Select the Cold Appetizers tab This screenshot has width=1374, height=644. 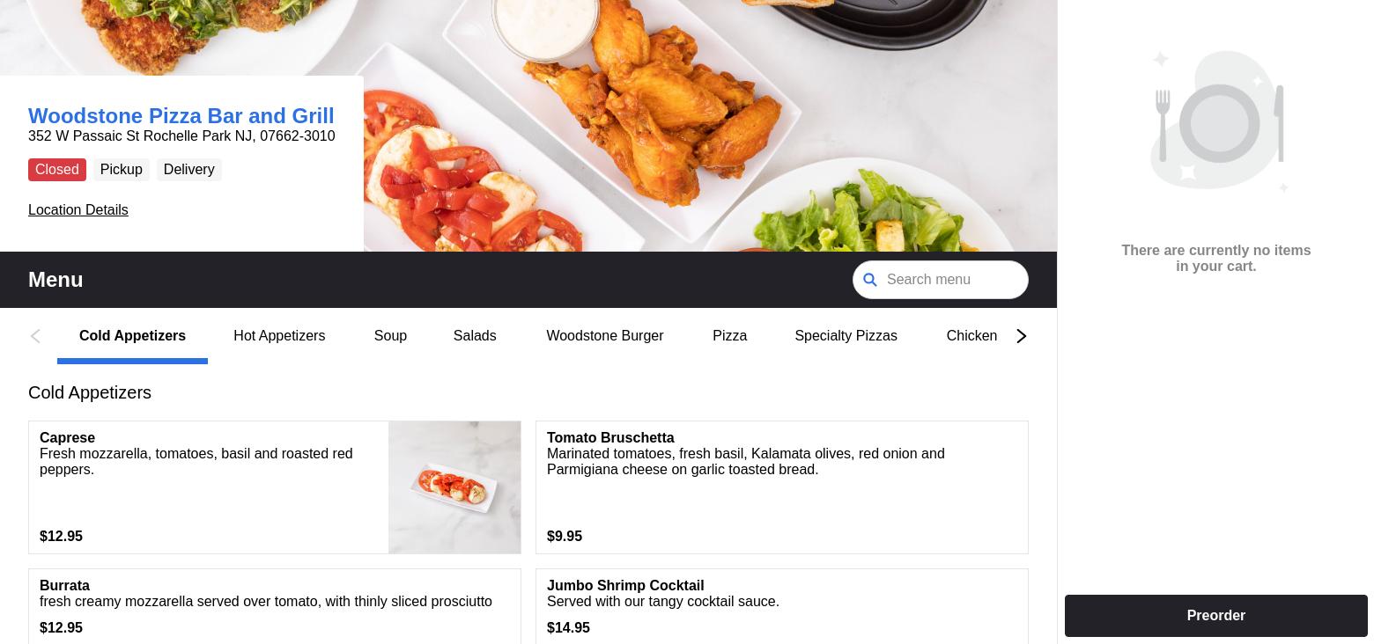coord(132,336)
